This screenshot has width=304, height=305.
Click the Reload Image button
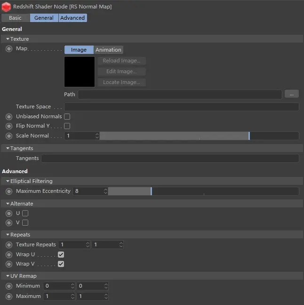[x=121, y=61]
